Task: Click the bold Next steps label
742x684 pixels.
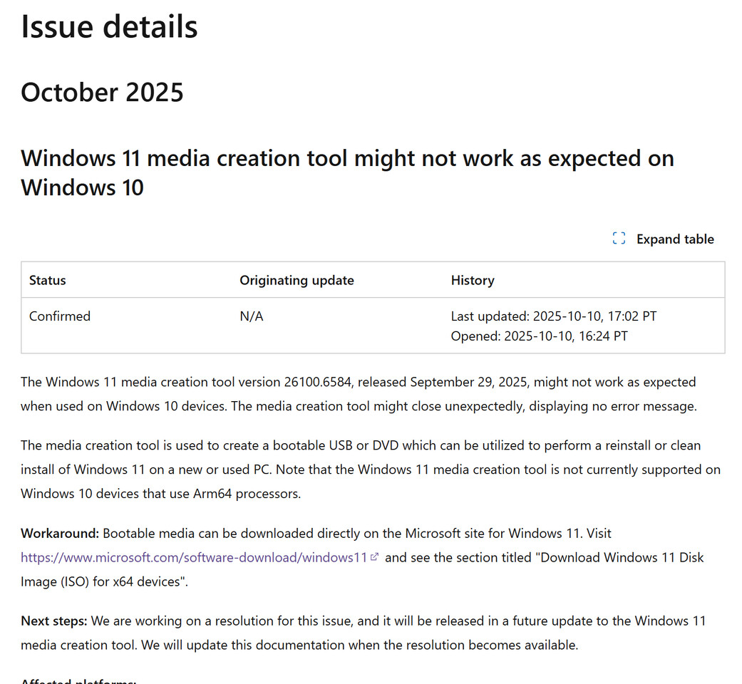Action: tap(54, 621)
